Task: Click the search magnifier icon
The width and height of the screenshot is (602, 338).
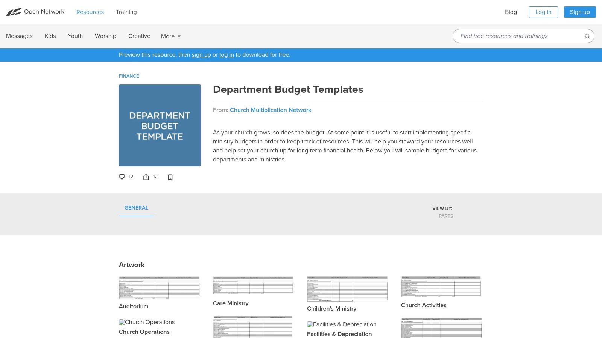Action: [x=587, y=36]
